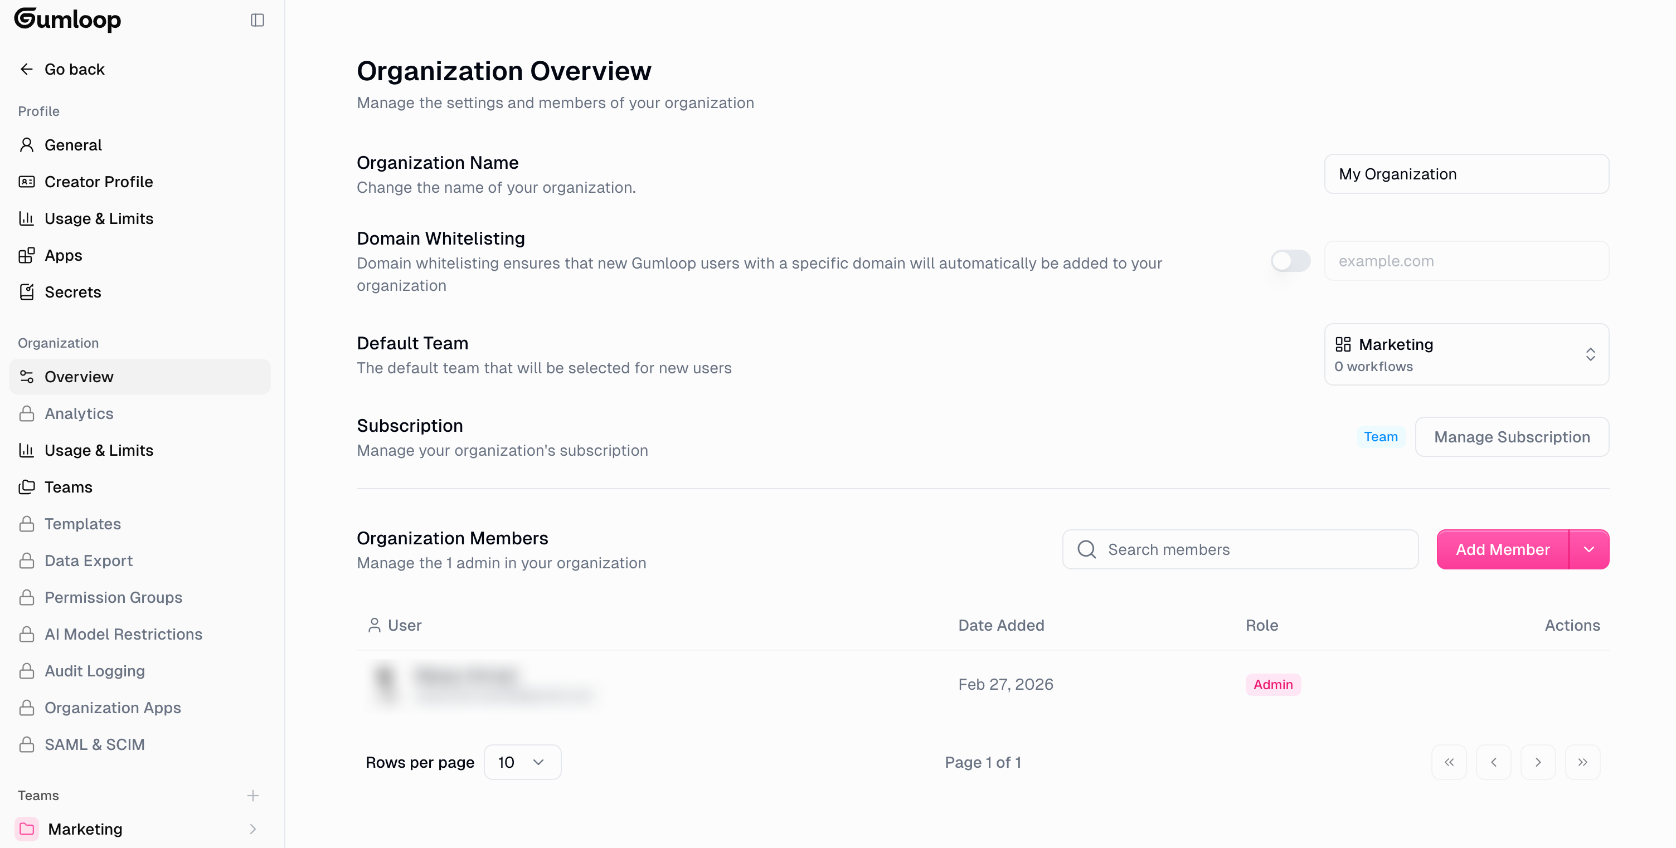This screenshot has height=848, width=1676.
Task: Select the Teams folder icon
Action: [x=27, y=486]
